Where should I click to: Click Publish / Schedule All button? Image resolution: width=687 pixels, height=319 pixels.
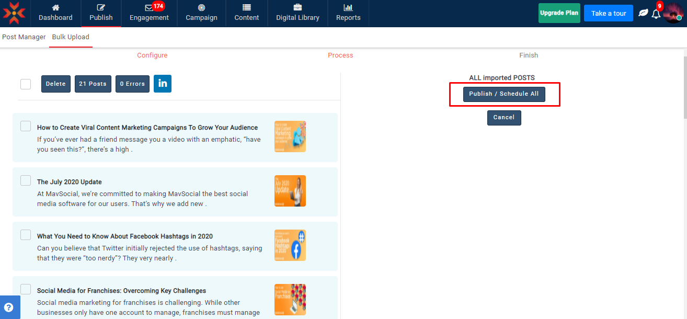(x=504, y=94)
